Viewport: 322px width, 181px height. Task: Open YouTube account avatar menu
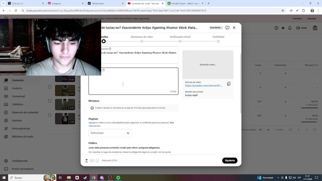tap(315, 28)
